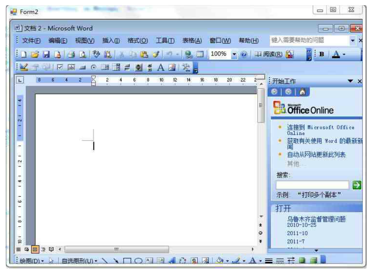377x273 pixels.
Task: Open recent file 2011-10
Action: click(x=297, y=233)
